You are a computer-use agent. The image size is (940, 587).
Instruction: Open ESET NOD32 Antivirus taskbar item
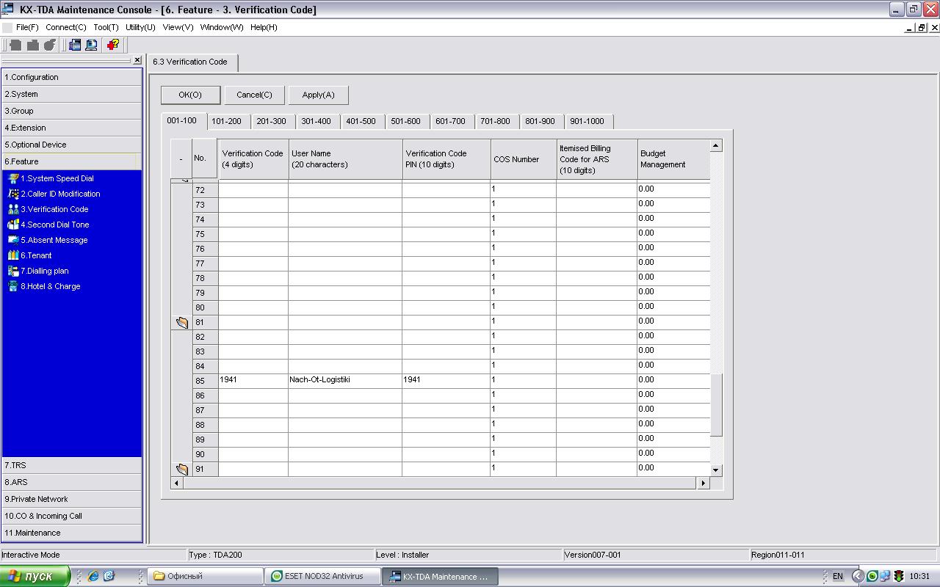pos(322,576)
